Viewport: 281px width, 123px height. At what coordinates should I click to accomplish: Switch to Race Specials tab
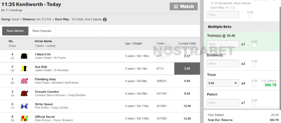tap(42, 31)
